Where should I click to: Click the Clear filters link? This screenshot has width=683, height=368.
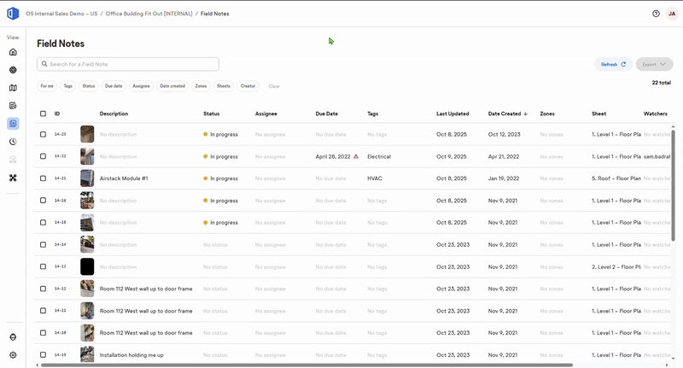[x=274, y=86]
